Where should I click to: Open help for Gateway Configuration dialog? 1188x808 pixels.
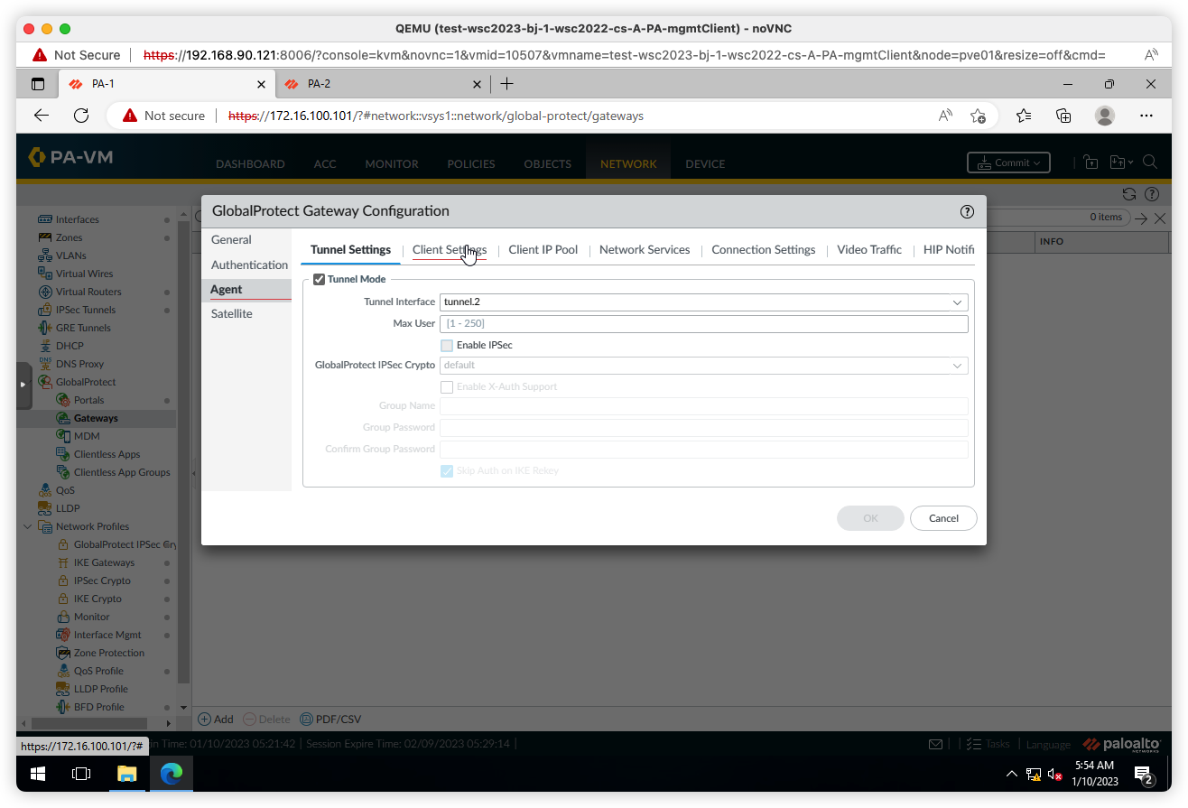pyautogui.click(x=967, y=211)
